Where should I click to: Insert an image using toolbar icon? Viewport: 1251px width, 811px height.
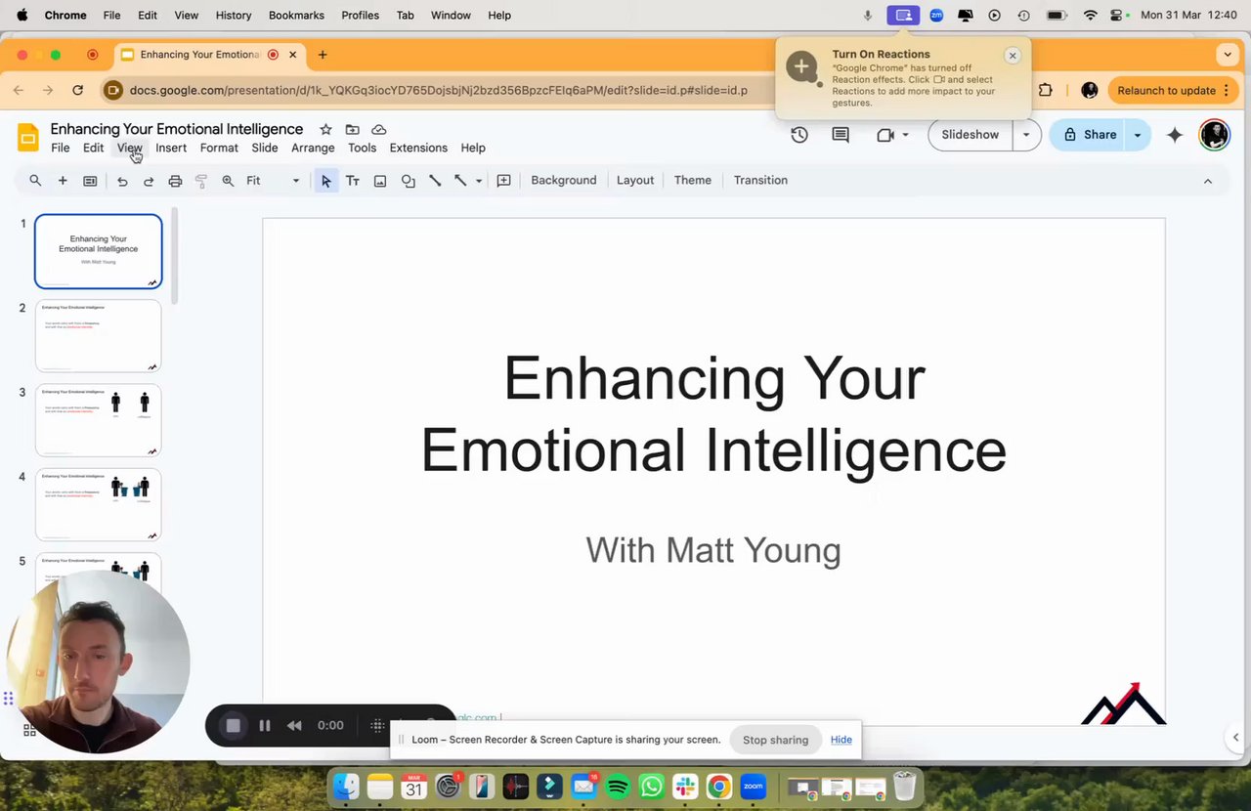click(x=380, y=181)
